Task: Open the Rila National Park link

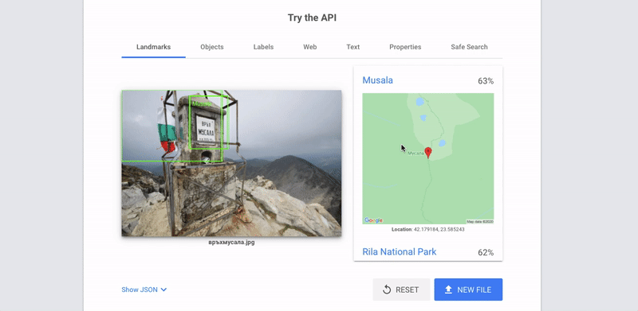Action: tap(400, 251)
